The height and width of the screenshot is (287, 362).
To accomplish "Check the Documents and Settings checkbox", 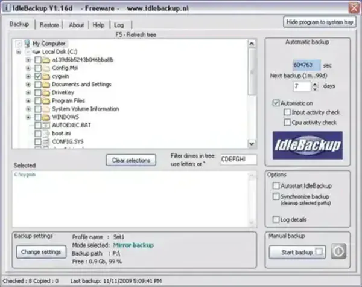I will coord(38,85).
